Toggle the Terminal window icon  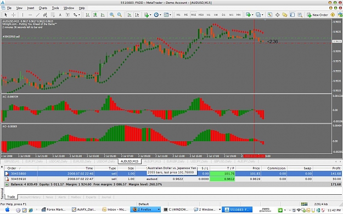point(293,15)
